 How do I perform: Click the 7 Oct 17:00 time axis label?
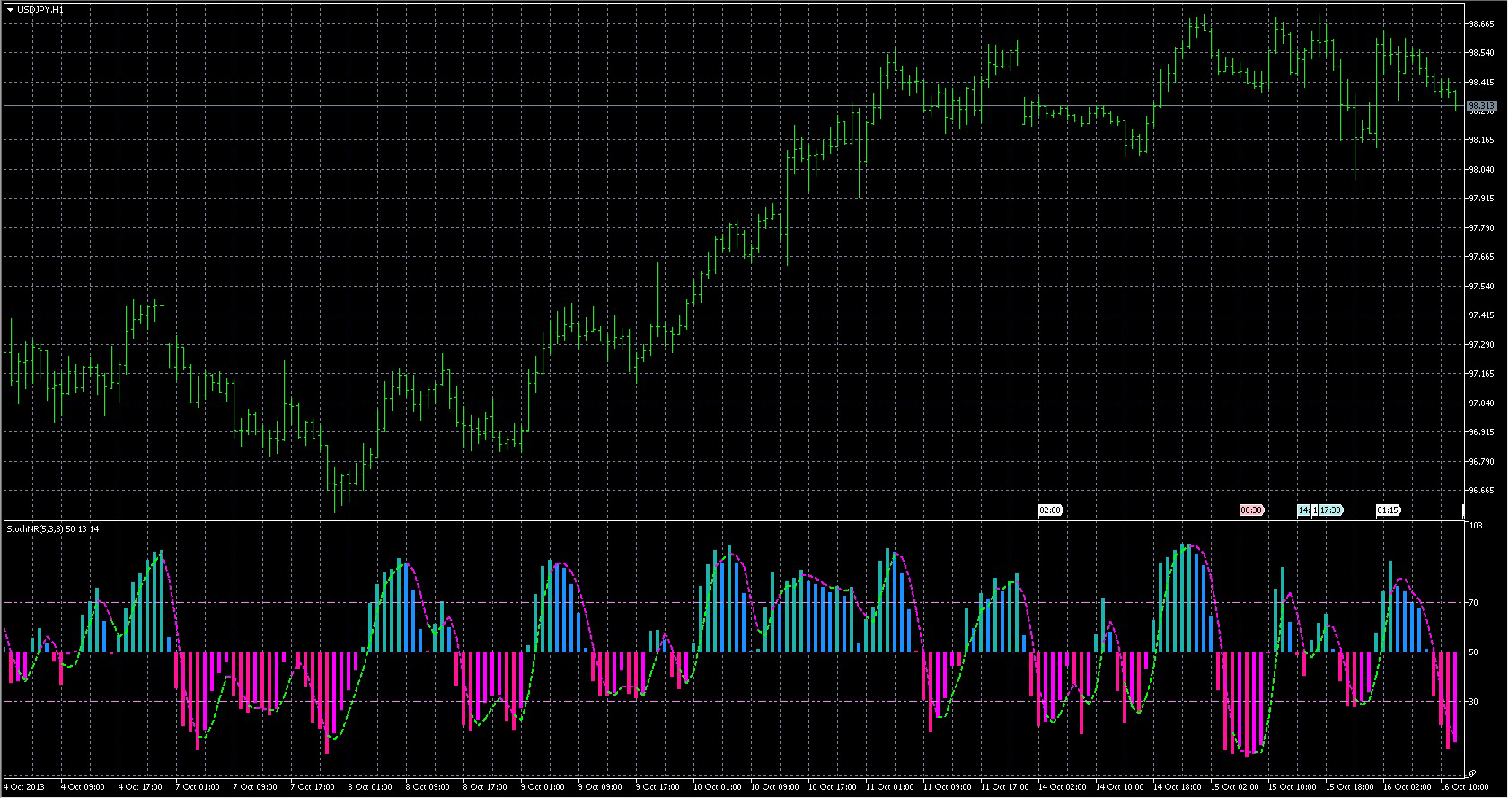313,787
